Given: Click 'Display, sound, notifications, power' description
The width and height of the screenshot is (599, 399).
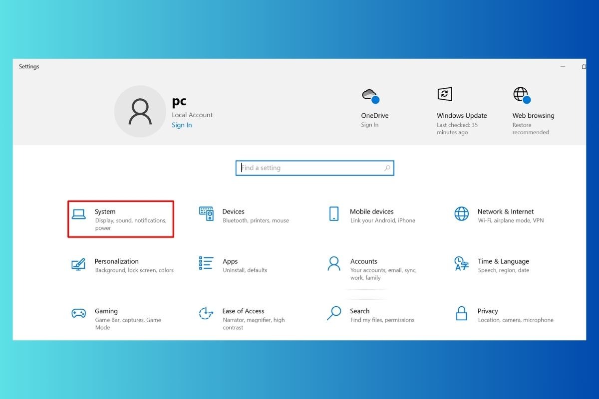Looking at the screenshot, I should pos(131,224).
